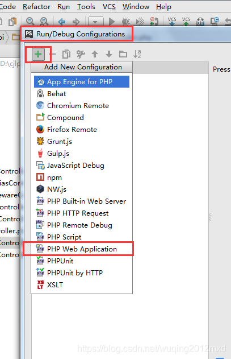The width and height of the screenshot is (231, 359).
Task: Click the Back navigation arrow in toolbar
Action: (x=62, y=22)
